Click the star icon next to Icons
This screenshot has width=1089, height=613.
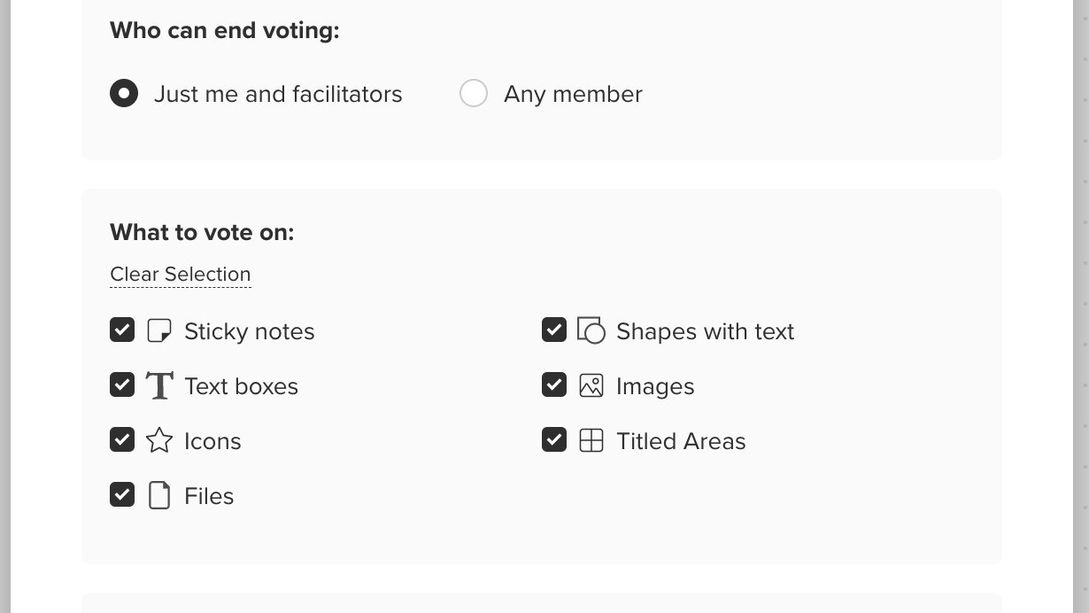[159, 439]
